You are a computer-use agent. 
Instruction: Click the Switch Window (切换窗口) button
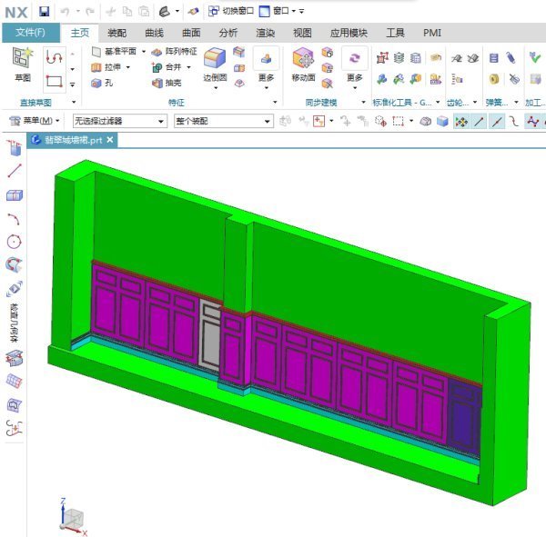[231, 11]
